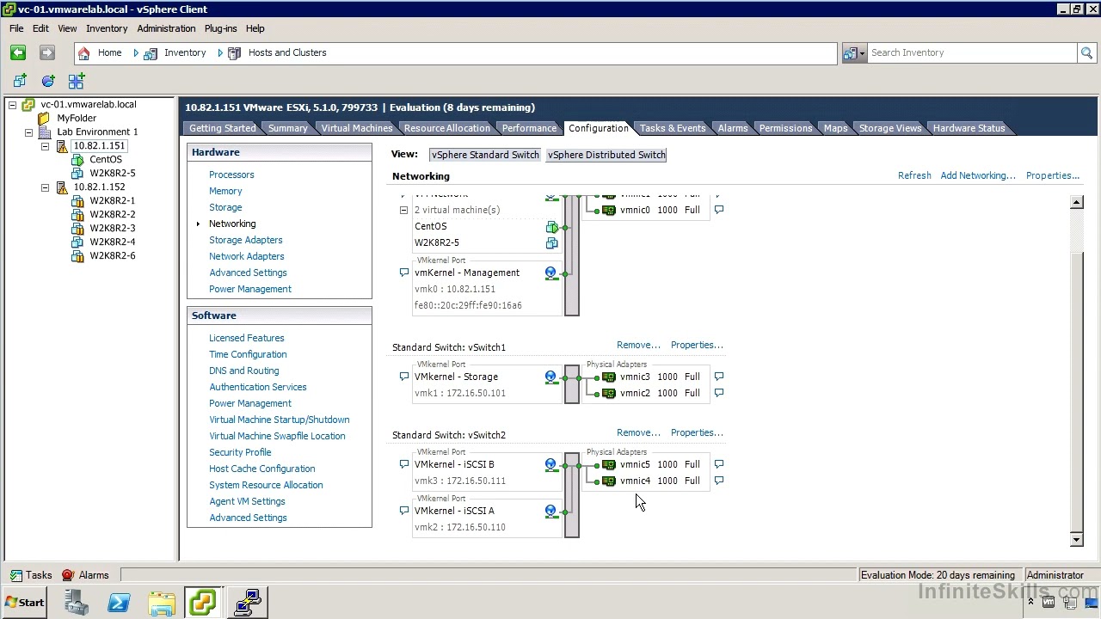Click Add Networking... link
This screenshot has width=1101, height=619.
978,175
